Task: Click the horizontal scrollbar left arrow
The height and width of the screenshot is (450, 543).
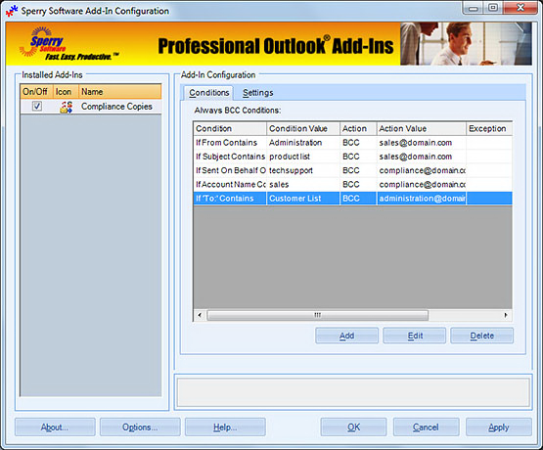Action: (200, 315)
